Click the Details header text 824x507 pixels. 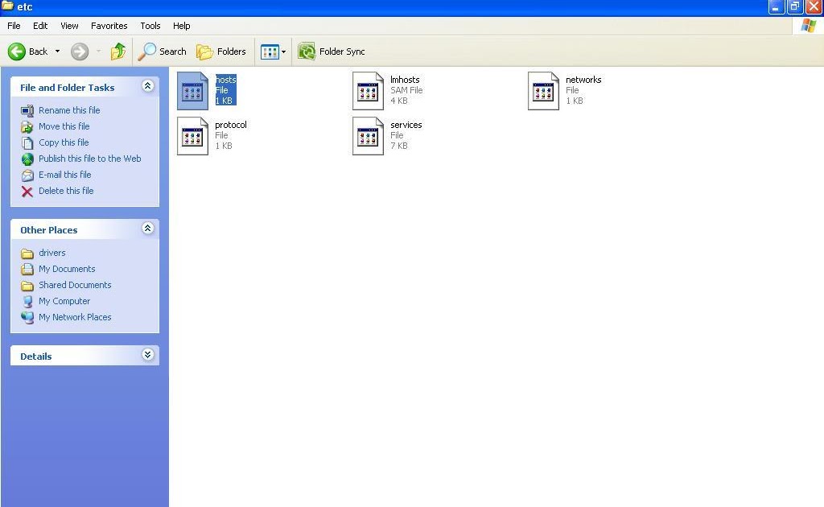click(35, 357)
